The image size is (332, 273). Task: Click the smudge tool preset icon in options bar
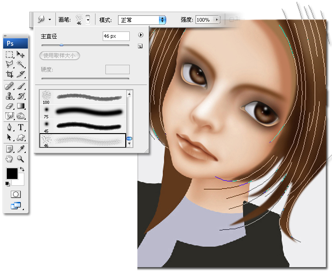point(41,19)
